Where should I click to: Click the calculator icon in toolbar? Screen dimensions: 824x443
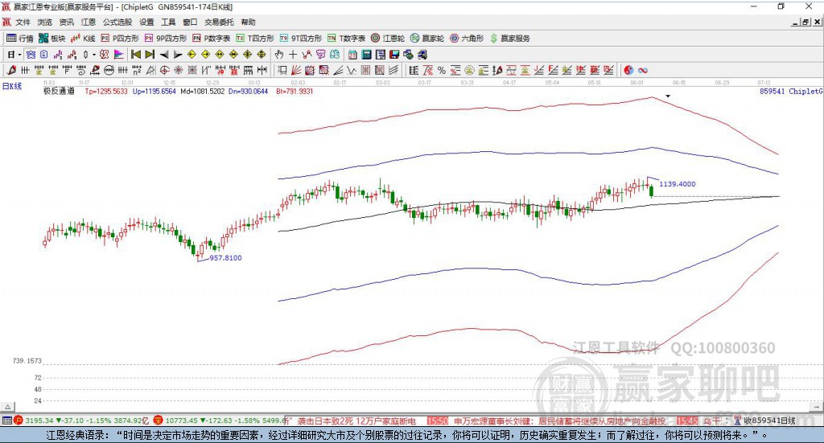pos(366,55)
